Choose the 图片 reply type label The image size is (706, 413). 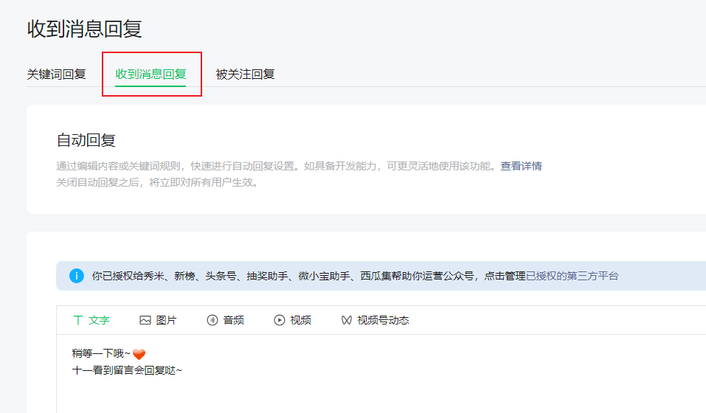(166, 320)
